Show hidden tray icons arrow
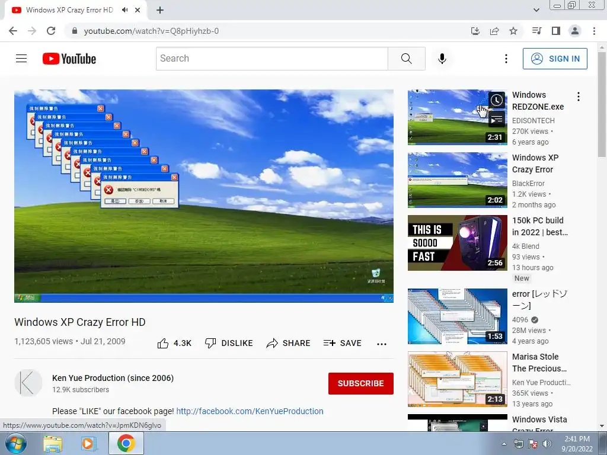Screen dimensions: 607x455 coord(504,444)
